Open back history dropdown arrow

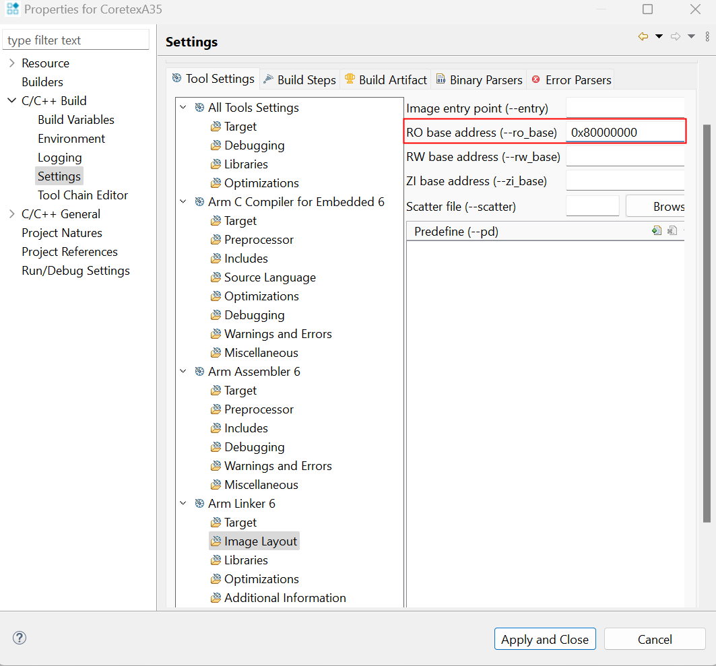click(x=659, y=36)
